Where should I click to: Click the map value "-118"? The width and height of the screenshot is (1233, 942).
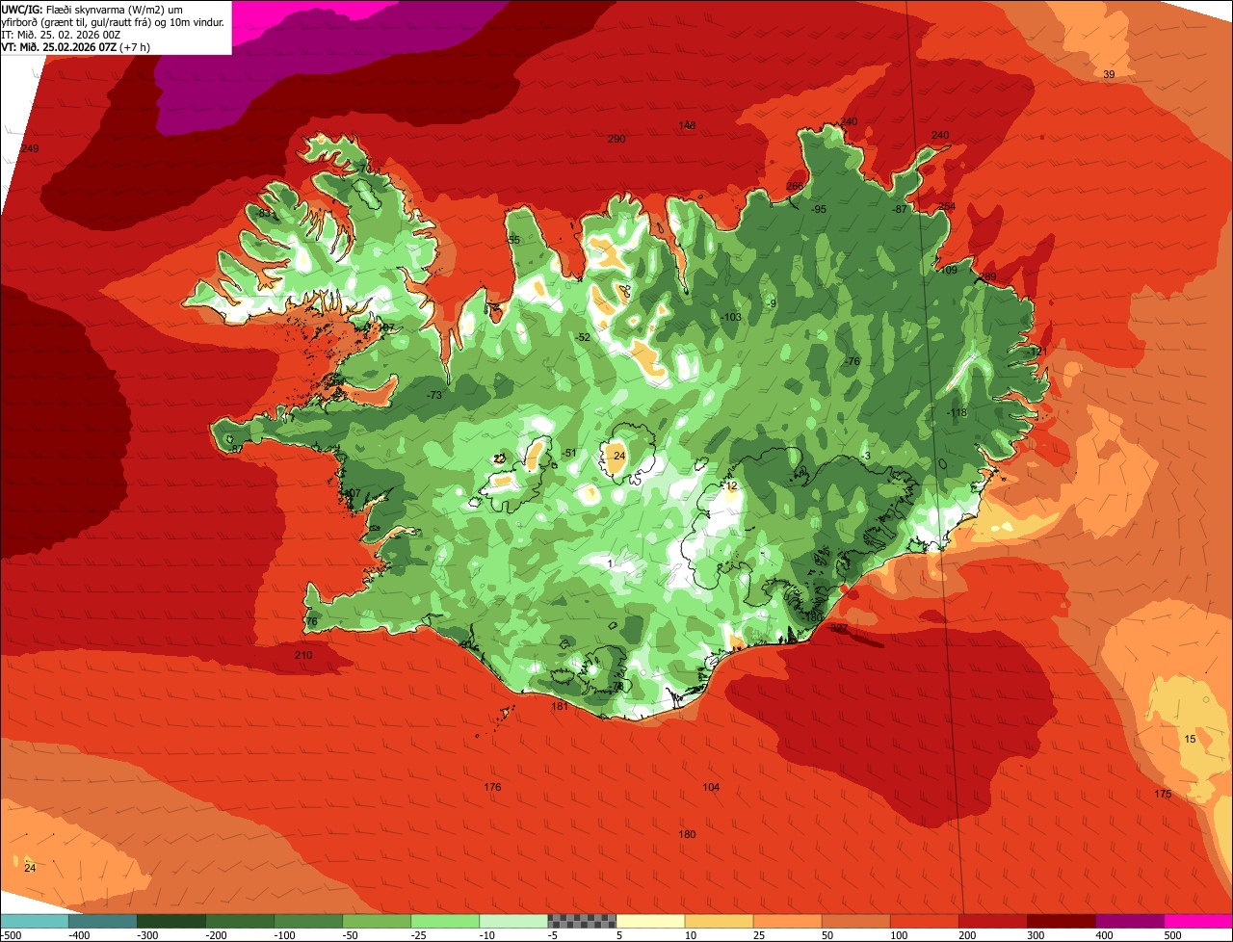click(x=957, y=413)
